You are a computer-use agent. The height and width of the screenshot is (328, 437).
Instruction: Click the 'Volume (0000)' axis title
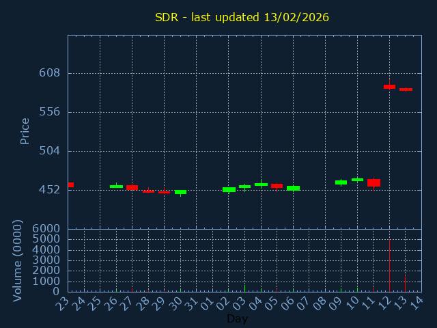18,260
